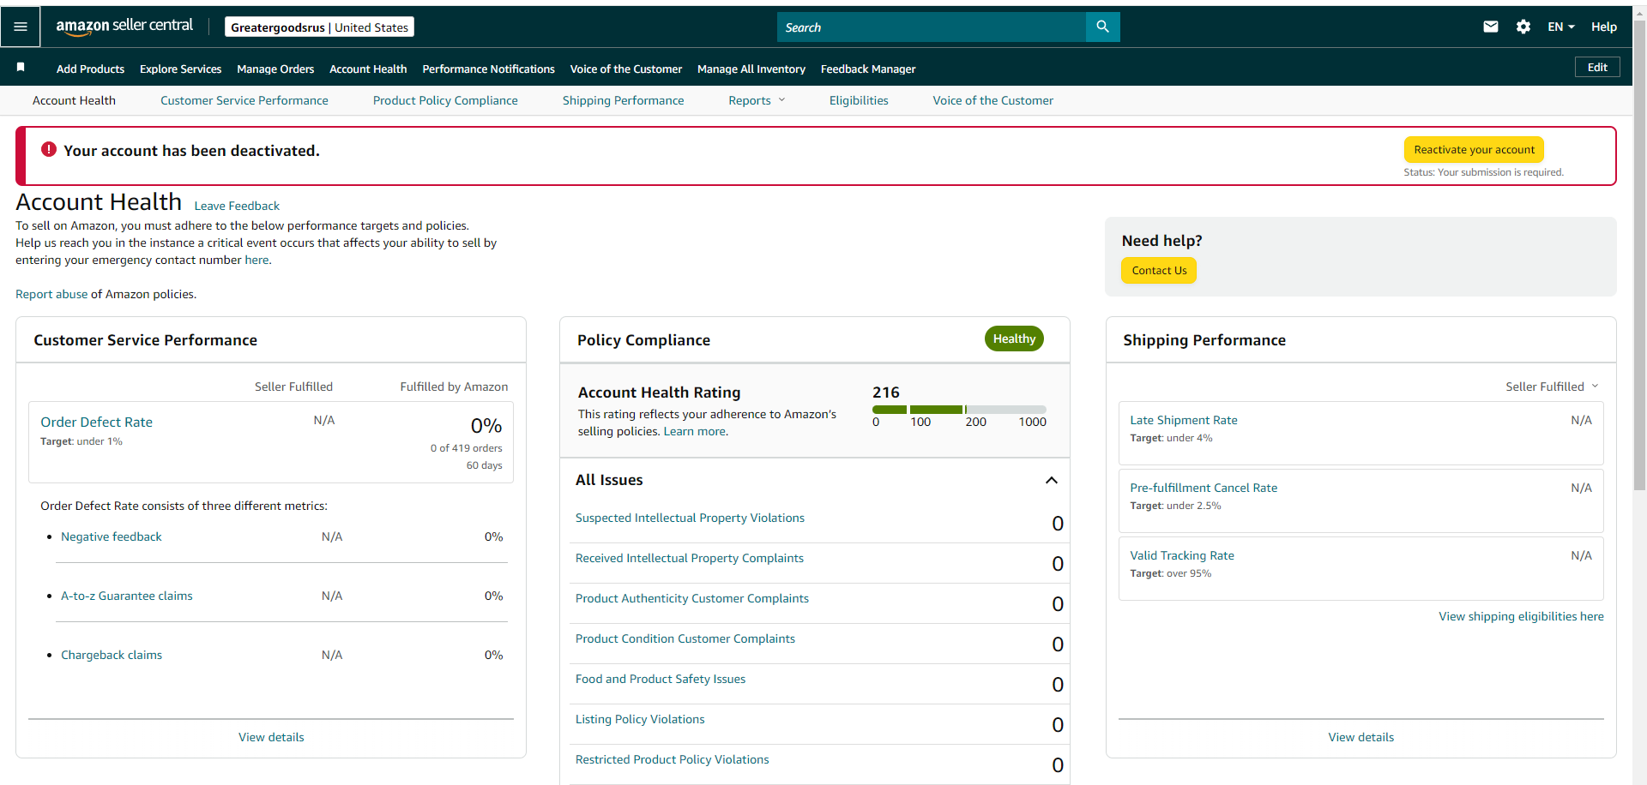Open the Valid Tracking Rate link
The height and width of the screenshot is (785, 1647).
1181,555
